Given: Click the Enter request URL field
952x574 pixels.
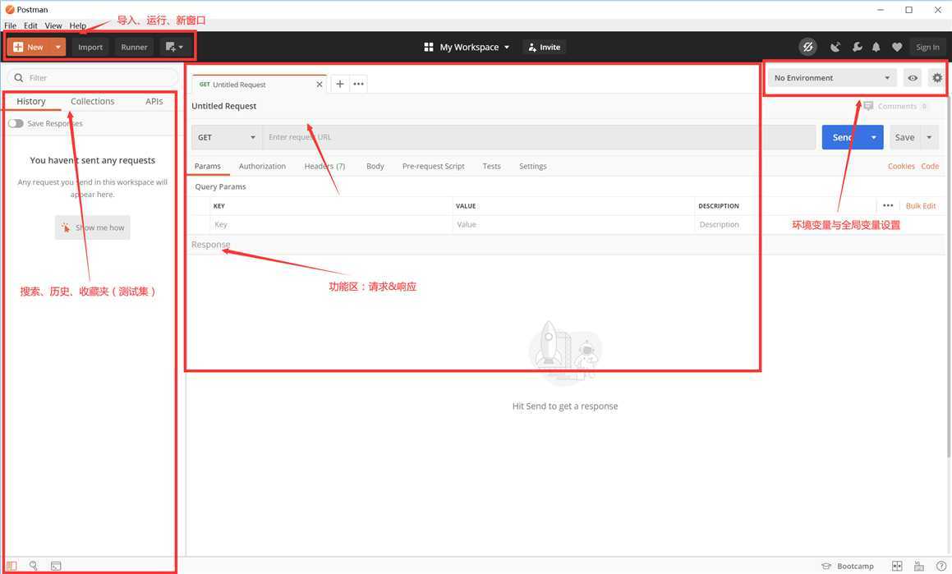Looking at the screenshot, I should (539, 137).
